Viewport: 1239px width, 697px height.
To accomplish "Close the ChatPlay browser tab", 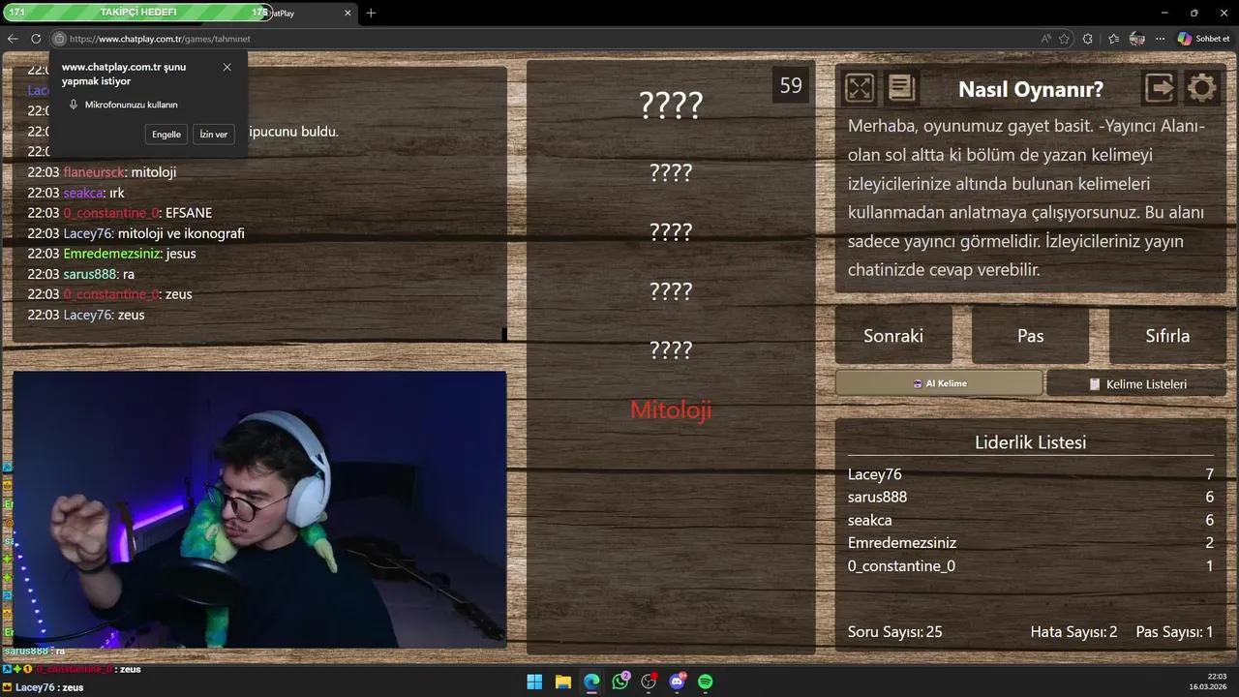I will click(x=348, y=13).
